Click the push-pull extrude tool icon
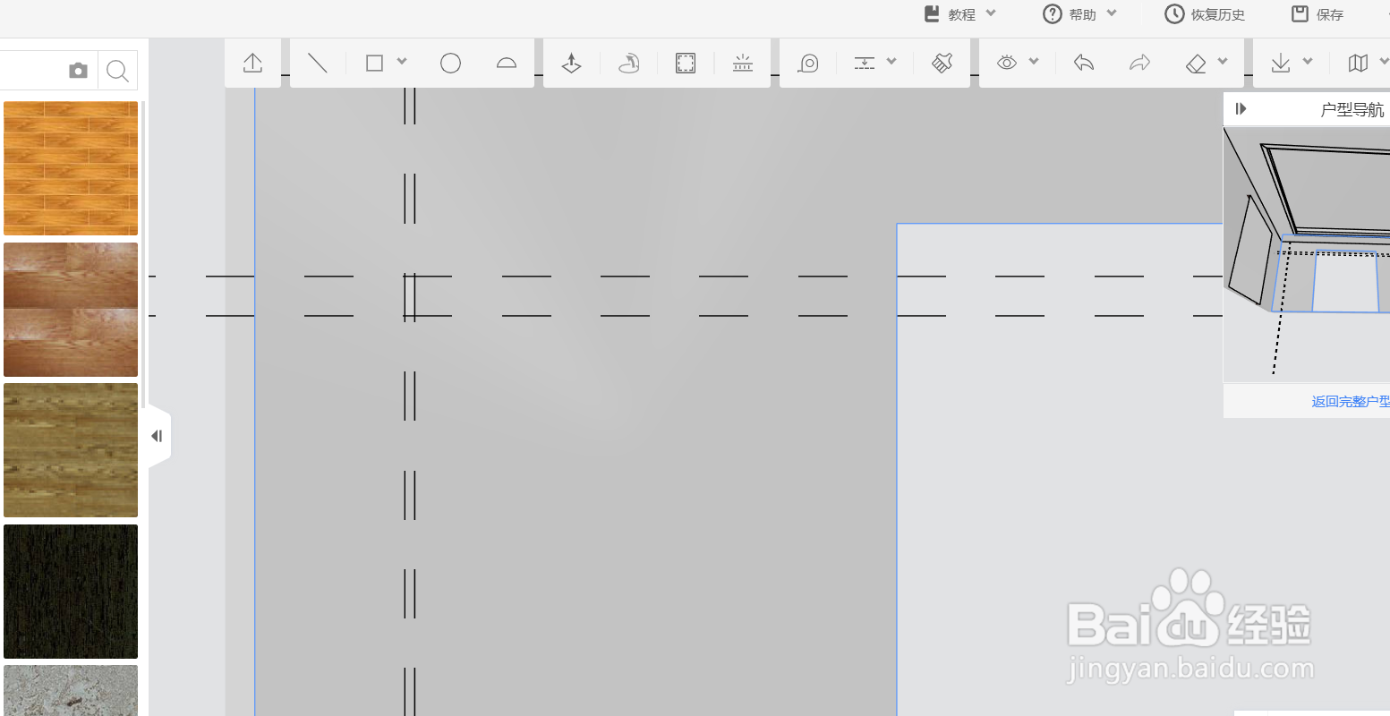 [x=571, y=63]
